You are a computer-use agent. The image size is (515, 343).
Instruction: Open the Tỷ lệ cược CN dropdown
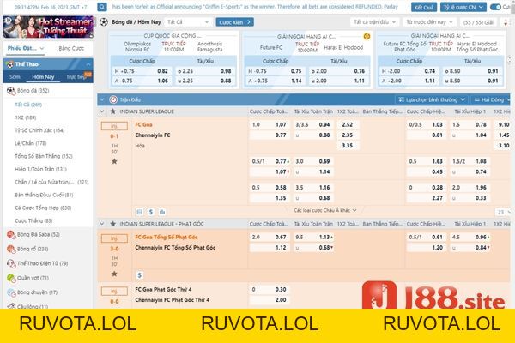click(463, 7)
